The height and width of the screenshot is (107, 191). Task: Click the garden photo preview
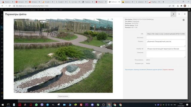point(63,56)
